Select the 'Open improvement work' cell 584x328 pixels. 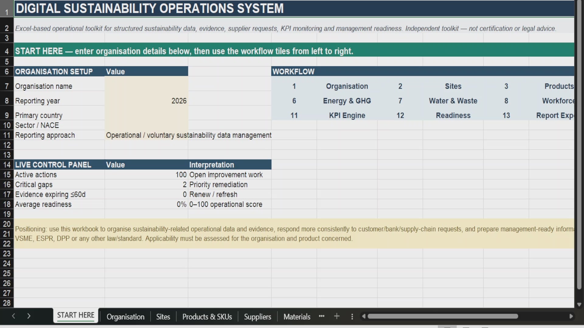point(230,175)
